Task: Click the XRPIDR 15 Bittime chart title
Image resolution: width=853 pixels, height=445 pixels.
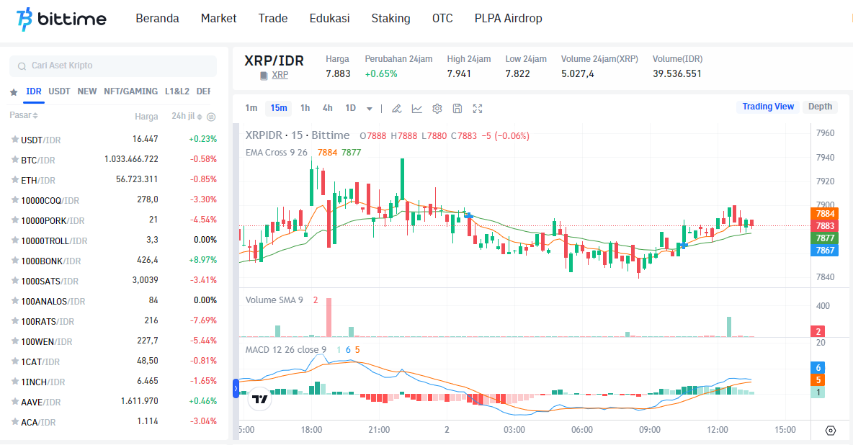Action: click(298, 135)
